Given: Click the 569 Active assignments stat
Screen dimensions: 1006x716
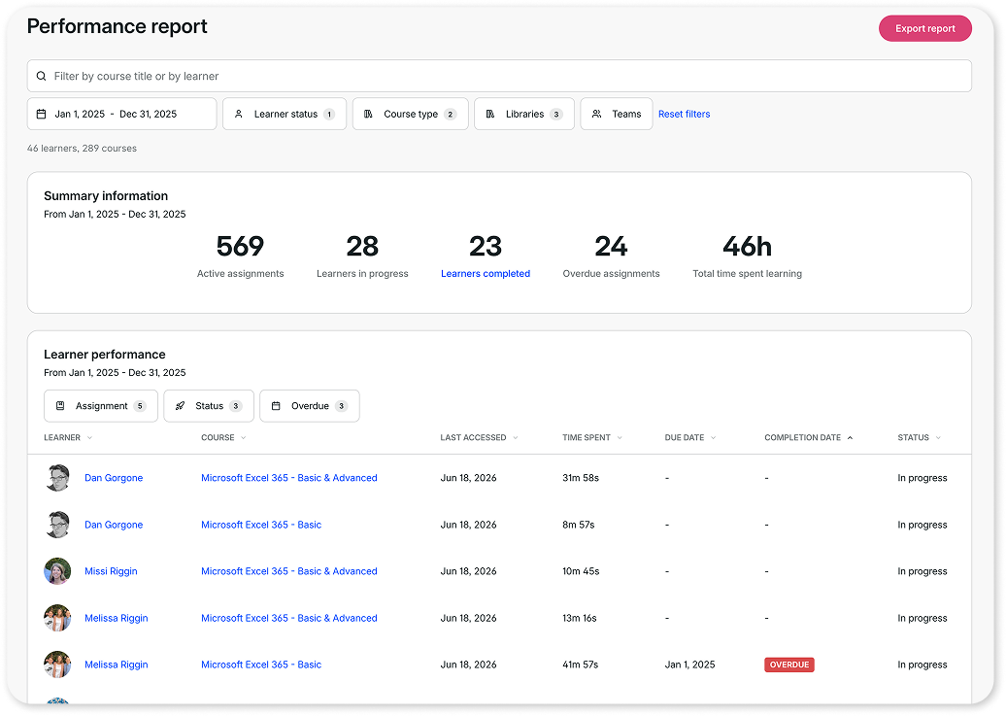Looking at the screenshot, I should [x=240, y=256].
